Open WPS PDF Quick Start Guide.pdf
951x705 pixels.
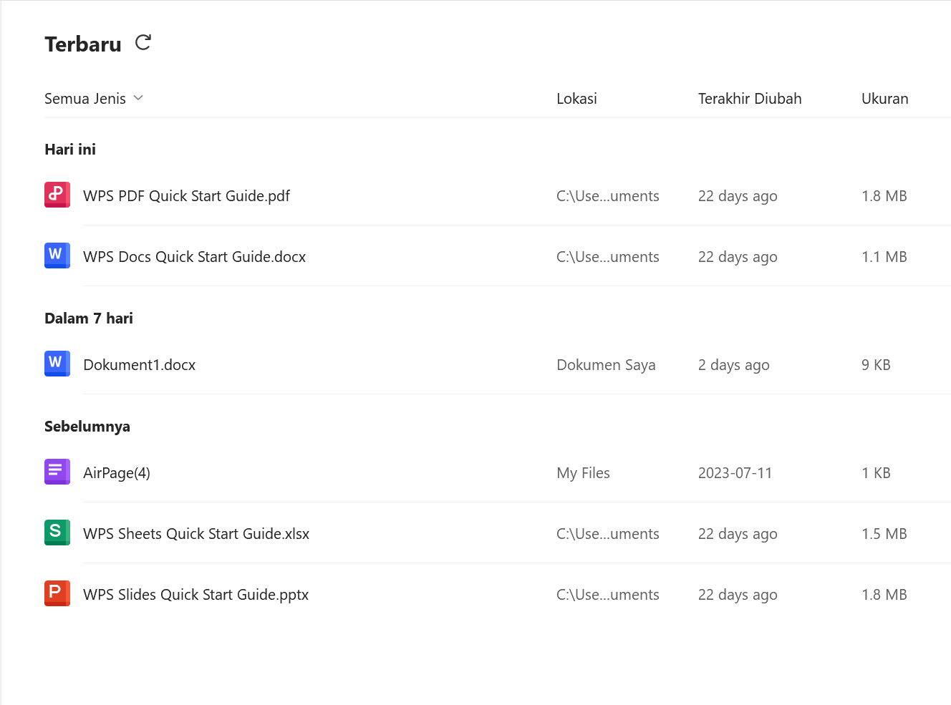(186, 196)
